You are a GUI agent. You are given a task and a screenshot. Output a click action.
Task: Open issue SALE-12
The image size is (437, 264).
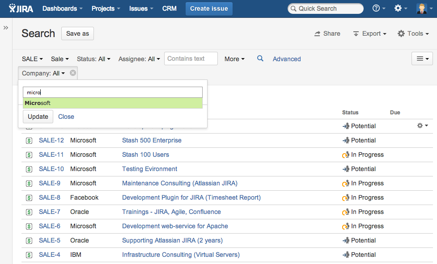click(x=51, y=140)
